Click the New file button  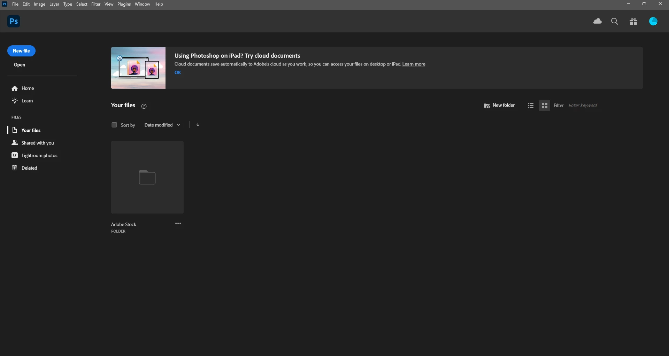point(21,51)
